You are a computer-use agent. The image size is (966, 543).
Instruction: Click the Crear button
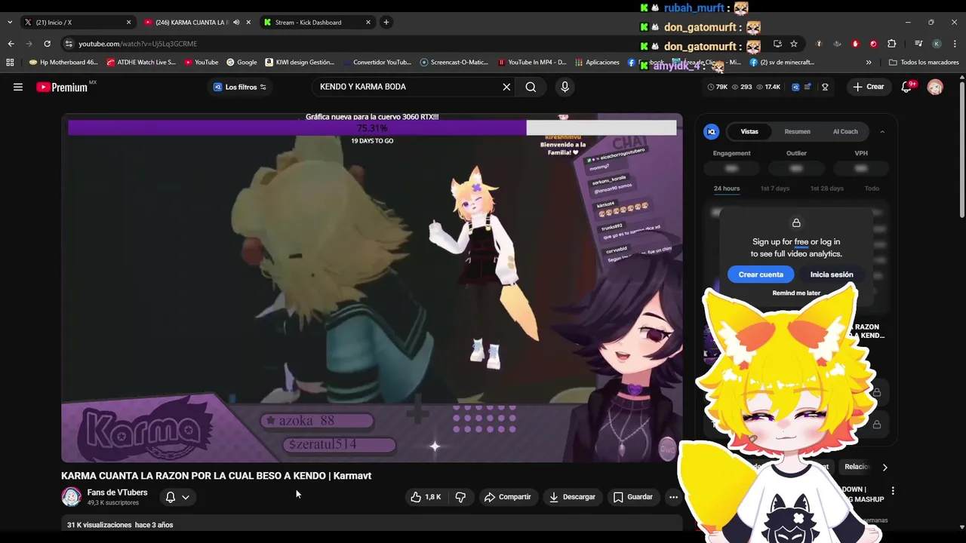coord(868,87)
